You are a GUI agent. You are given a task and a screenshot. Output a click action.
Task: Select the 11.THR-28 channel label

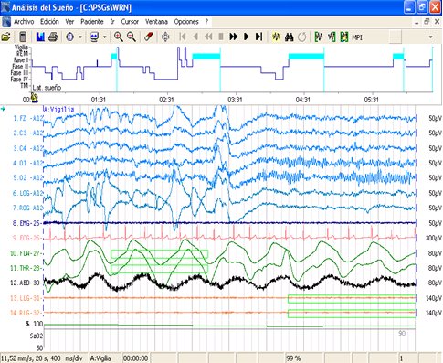[26, 268]
